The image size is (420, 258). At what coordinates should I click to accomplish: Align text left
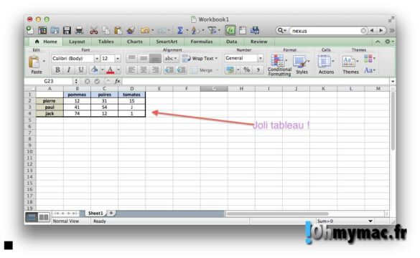point(131,70)
